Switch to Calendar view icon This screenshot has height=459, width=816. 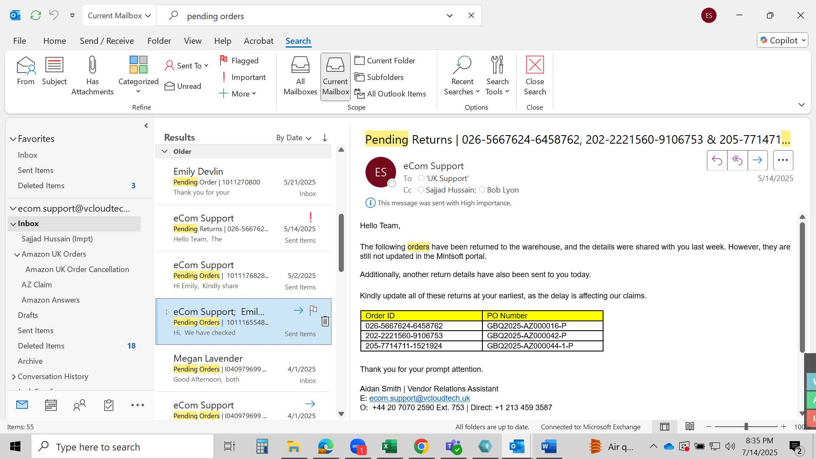click(51, 405)
